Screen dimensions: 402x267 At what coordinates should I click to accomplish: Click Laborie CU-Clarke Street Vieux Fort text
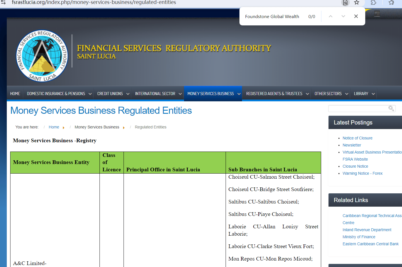click(271, 246)
